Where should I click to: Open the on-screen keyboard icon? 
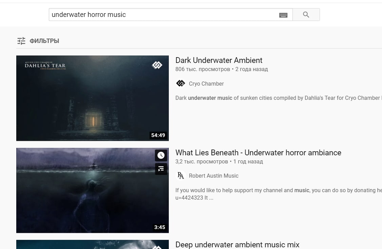point(283,15)
